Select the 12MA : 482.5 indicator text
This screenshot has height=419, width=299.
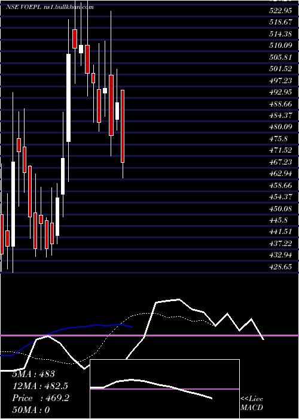click(40, 386)
